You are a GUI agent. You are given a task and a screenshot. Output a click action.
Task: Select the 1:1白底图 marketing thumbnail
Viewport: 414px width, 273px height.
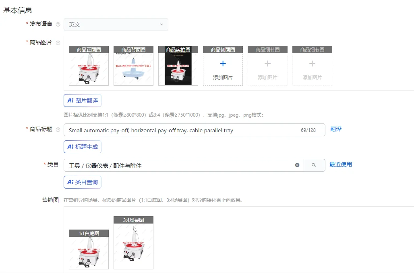[x=89, y=249]
